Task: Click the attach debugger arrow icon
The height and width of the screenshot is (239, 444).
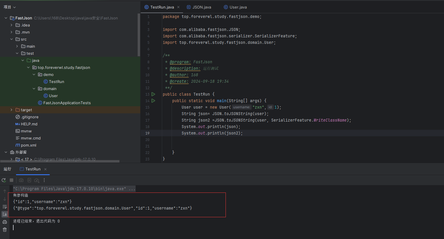Action: click(29, 180)
